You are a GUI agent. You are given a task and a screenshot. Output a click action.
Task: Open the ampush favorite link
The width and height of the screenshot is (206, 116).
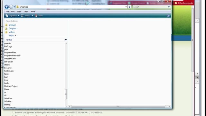[12, 25]
